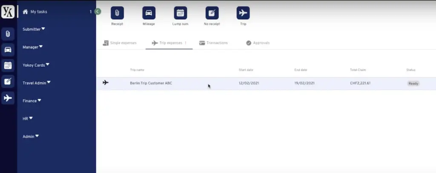436x173 pixels.
Task: Click the end date 19/02/2021
Action: point(304,83)
